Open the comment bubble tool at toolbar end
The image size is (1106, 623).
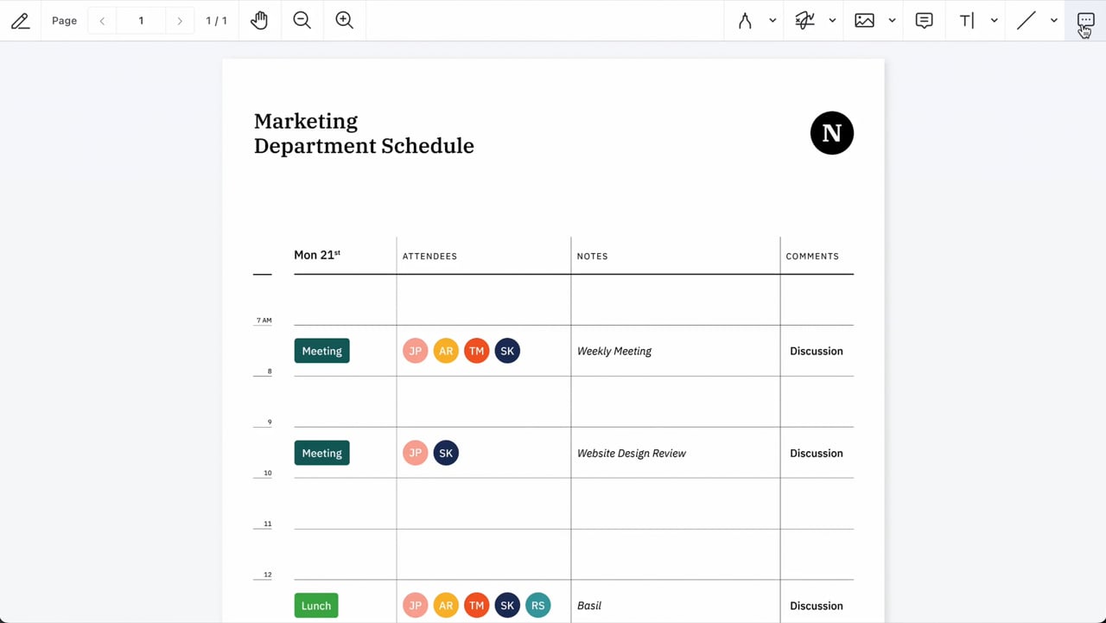[1085, 21]
